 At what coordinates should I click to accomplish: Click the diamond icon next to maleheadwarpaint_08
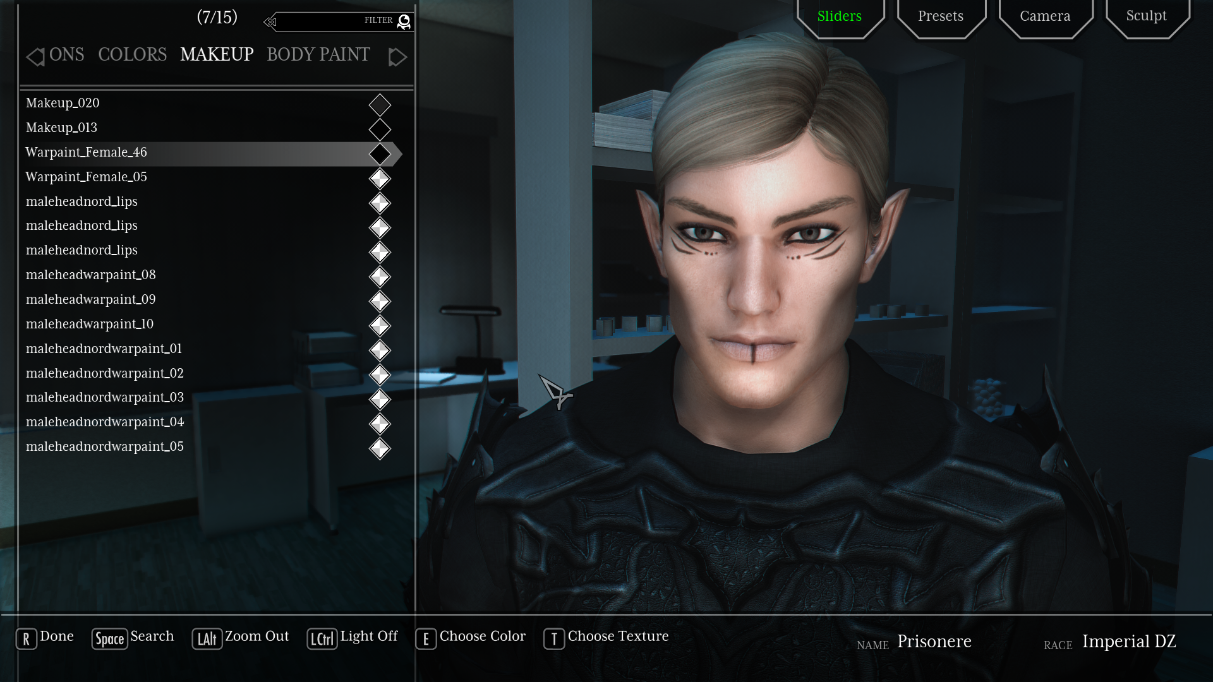pos(380,277)
